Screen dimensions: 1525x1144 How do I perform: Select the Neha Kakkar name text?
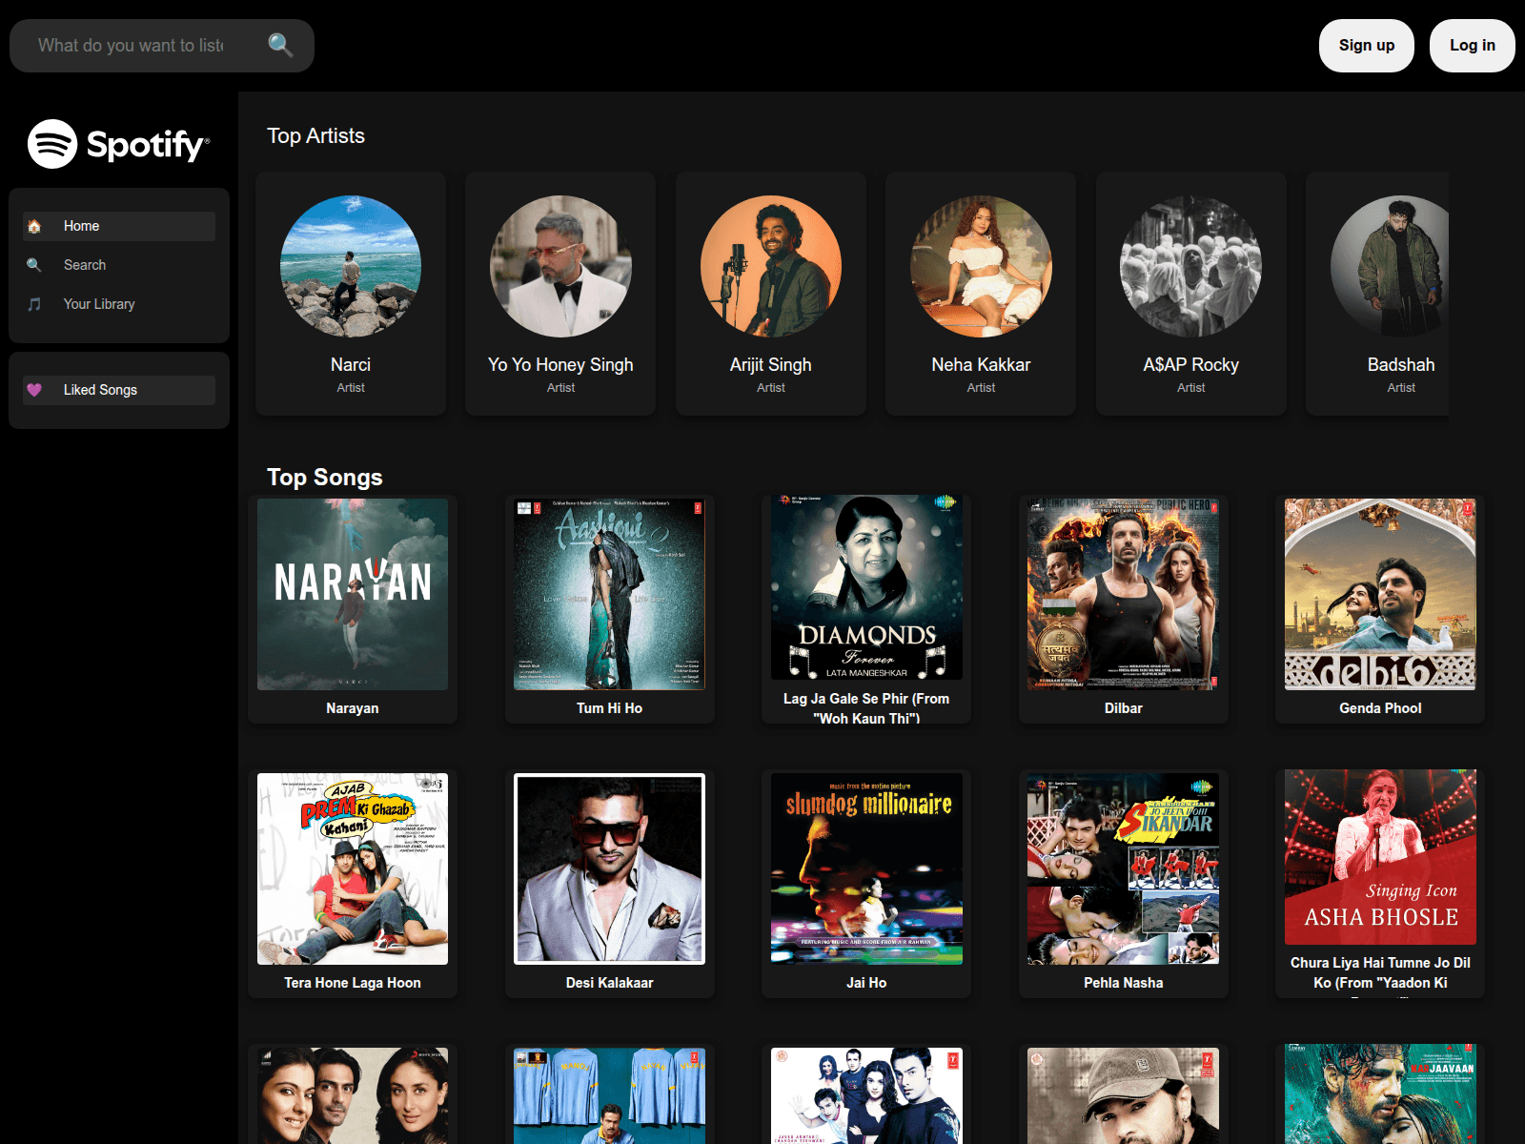click(x=981, y=365)
